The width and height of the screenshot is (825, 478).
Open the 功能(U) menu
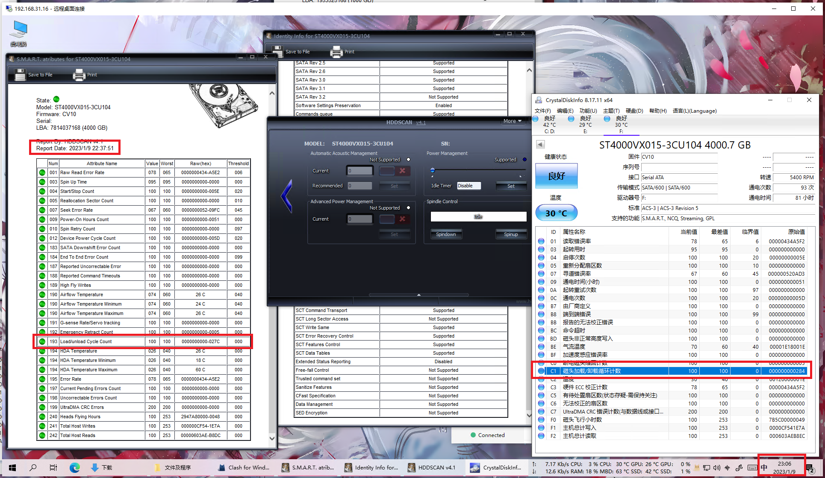[x=588, y=111]
